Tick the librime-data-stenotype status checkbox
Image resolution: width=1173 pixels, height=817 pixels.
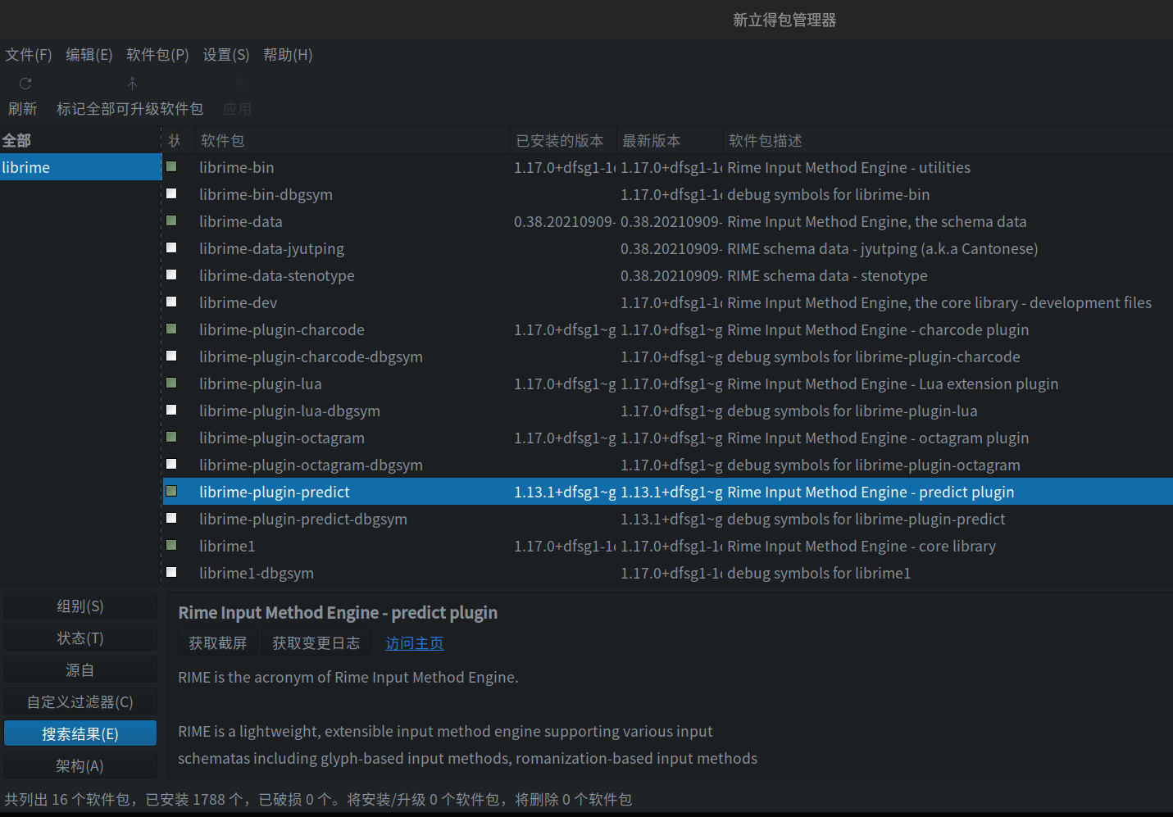(x=171, y=275)
